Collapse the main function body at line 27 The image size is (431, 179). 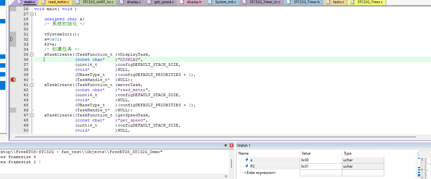point(32,14)
